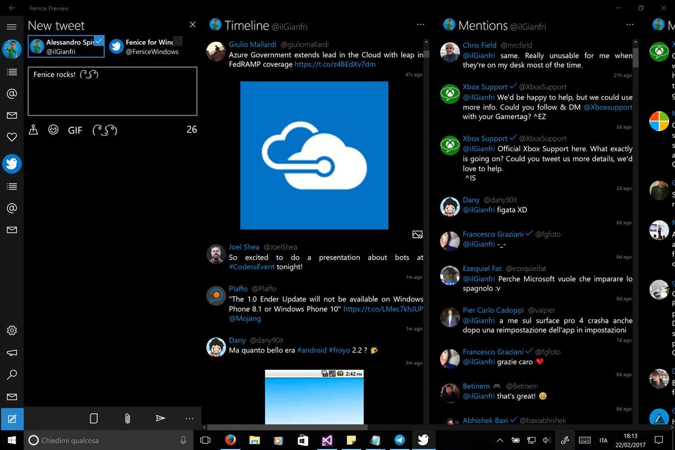
Task: Open second account messages envelope icon
Action: coord(12,230)
